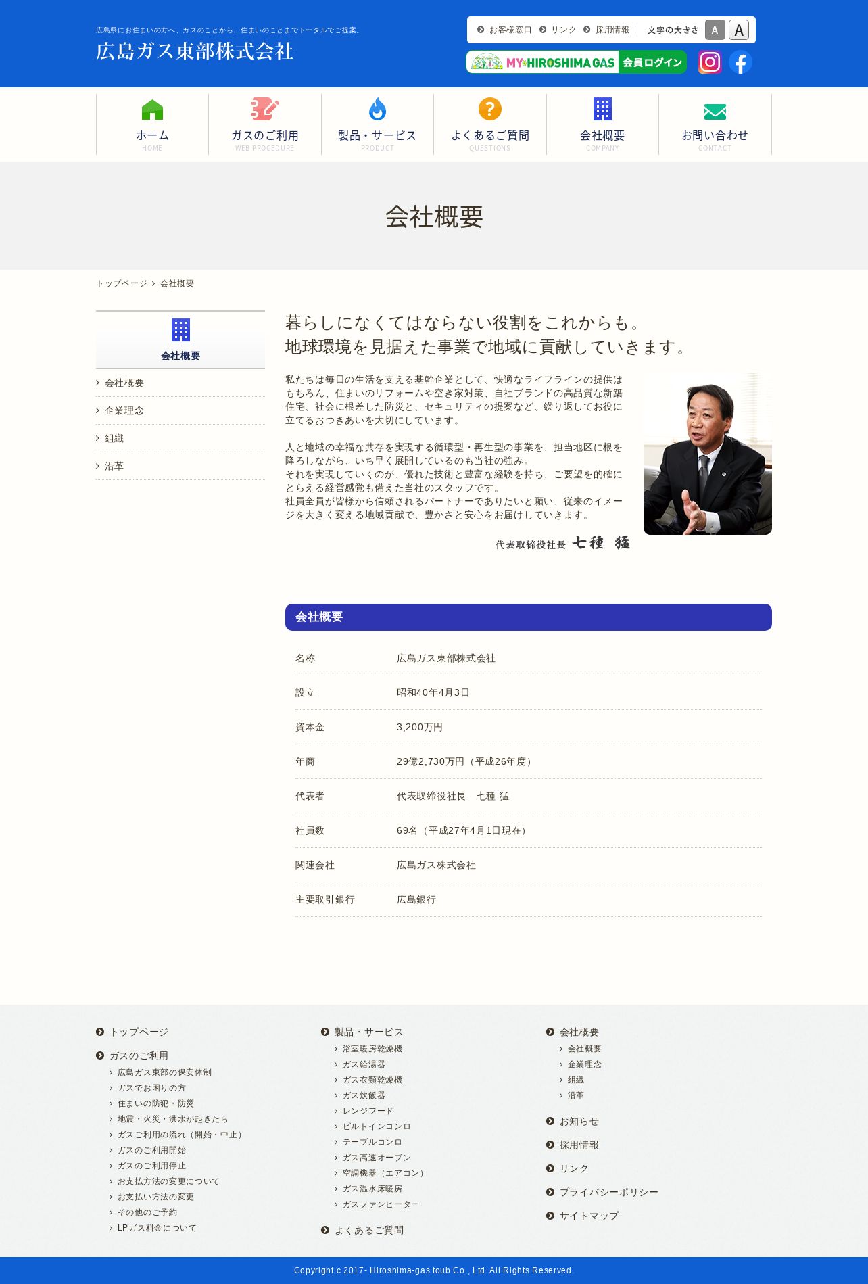Image resolution: width=868 pixels, height=1284 pixels.
Task: Click the president's portrait photo
Action: [708, 454]
